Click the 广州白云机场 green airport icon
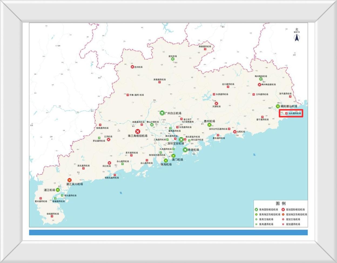 (x=162, y=113)
